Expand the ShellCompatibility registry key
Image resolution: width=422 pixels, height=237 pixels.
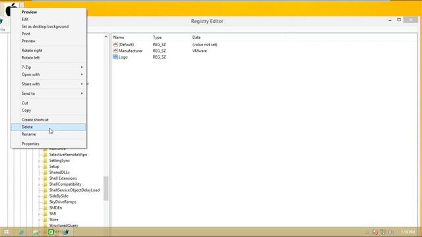pyautogui.click(x=40, y=184)
